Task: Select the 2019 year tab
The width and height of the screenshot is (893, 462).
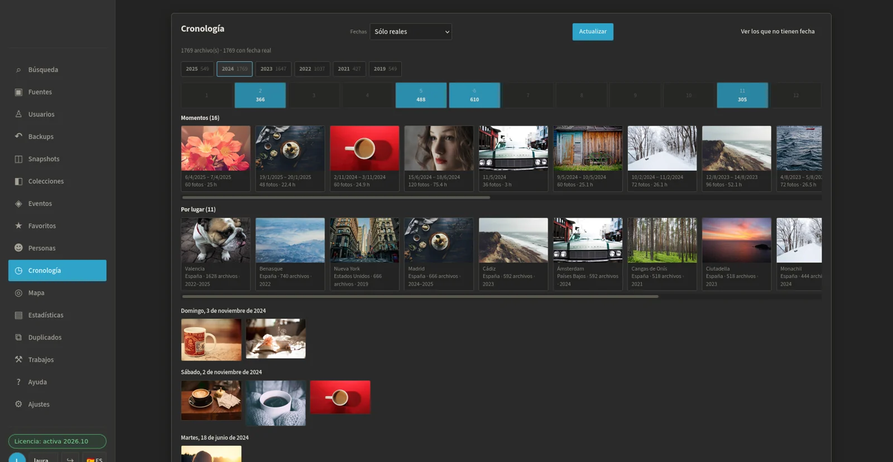Action: [x=385, y=69]
